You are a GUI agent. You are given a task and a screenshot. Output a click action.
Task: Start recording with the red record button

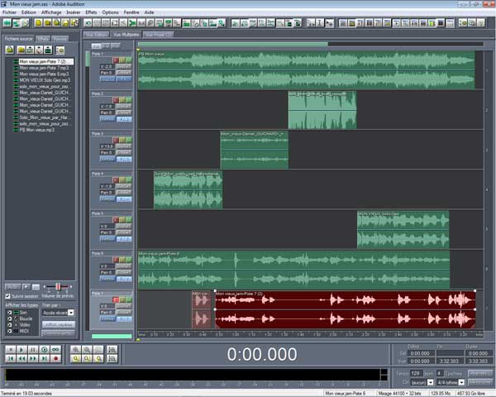[55, 359]
